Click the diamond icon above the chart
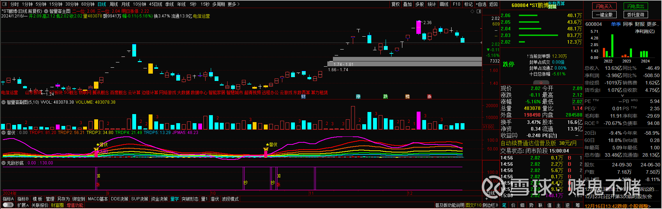This screenshot has width=662, height=209. [x=473, y=11]
